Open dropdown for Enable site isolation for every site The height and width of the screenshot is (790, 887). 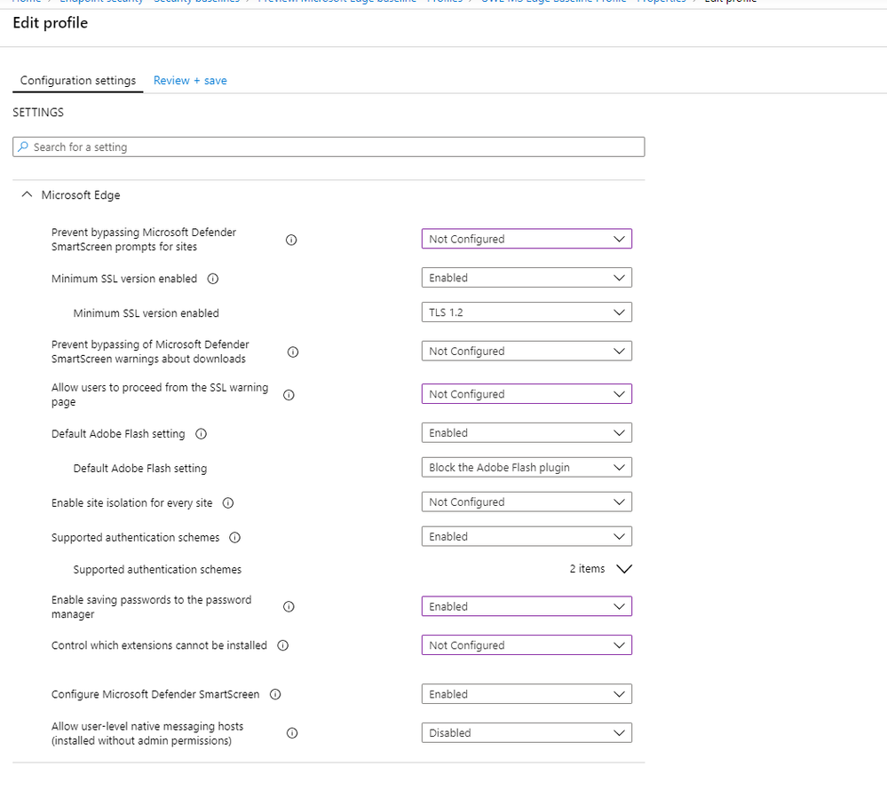coord(527,502)
